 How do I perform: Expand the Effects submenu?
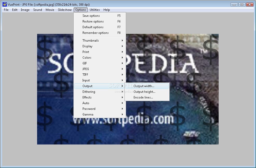pyautogui.click(x=100, y=97)
